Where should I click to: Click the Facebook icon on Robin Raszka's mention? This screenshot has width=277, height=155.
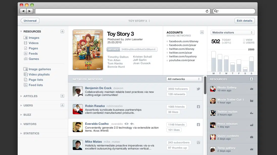tap(198, 107)
